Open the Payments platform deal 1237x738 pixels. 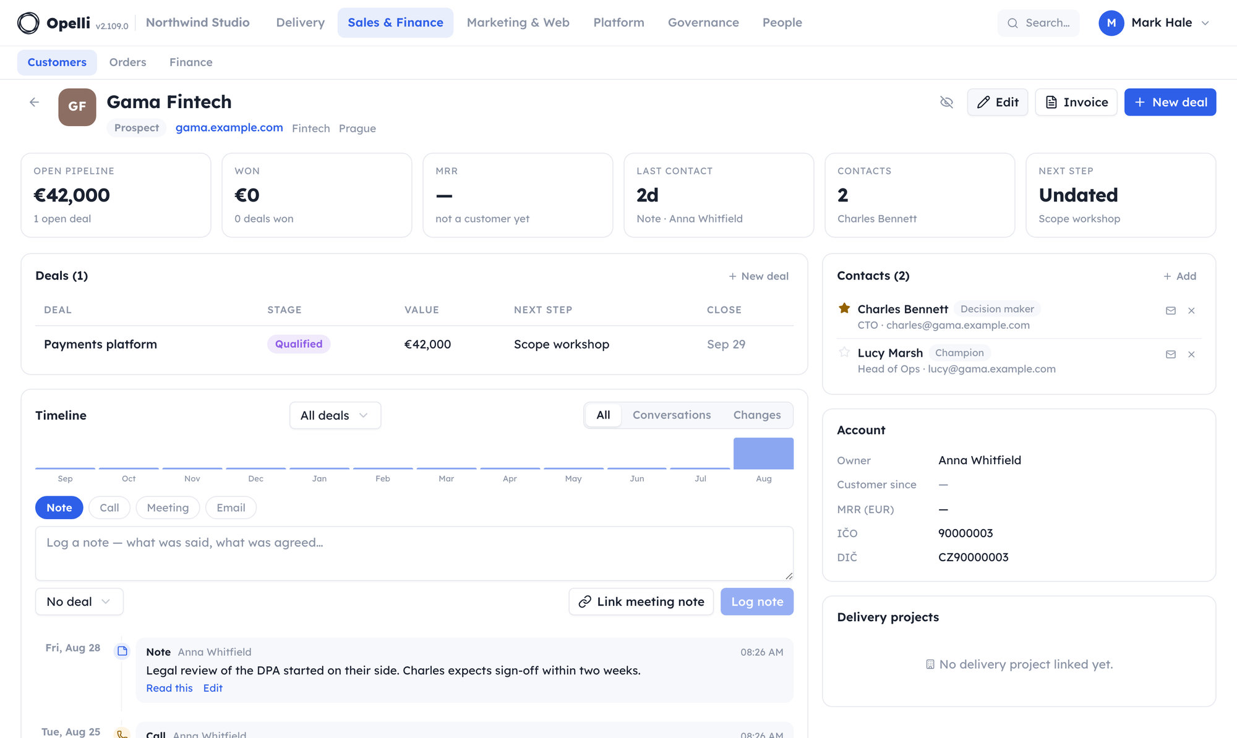[x=100, y=344]
